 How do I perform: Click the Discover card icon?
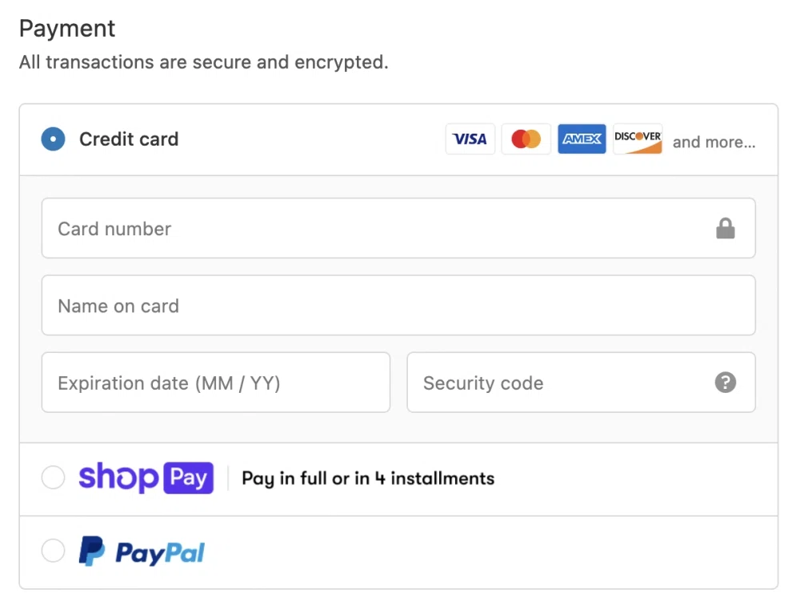pyautogui.click(x=638, y=138)
